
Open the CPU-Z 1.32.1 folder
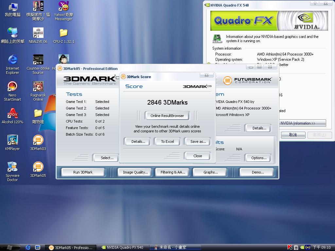pos(63,36)
